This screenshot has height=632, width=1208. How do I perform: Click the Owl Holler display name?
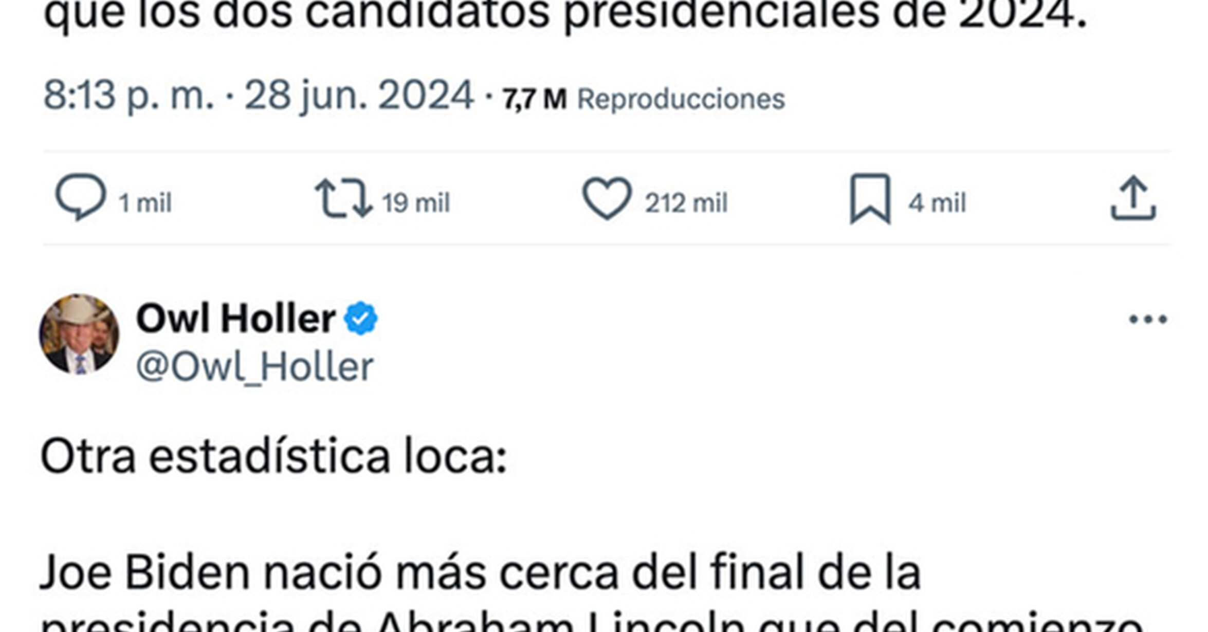[x=235, y=319]
